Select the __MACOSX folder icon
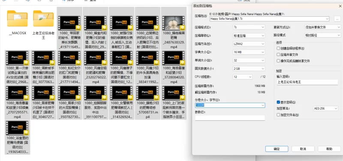 pyautogui.click(x=17, y=18)
